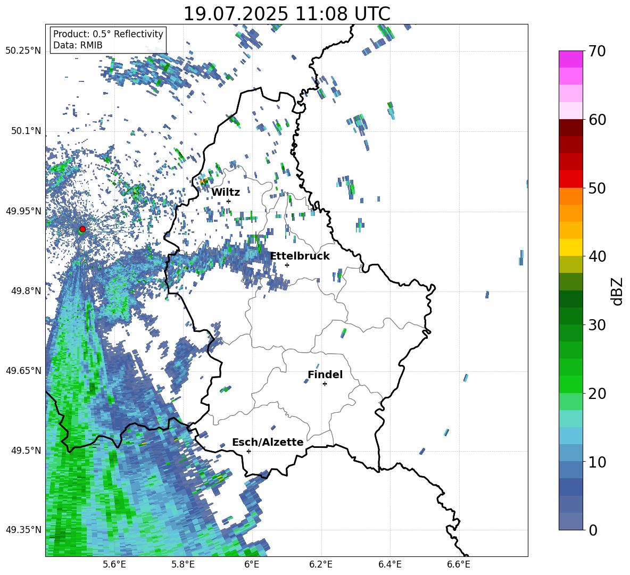
Task: Click the red radar site marker
Action: (x=82, y=229)
